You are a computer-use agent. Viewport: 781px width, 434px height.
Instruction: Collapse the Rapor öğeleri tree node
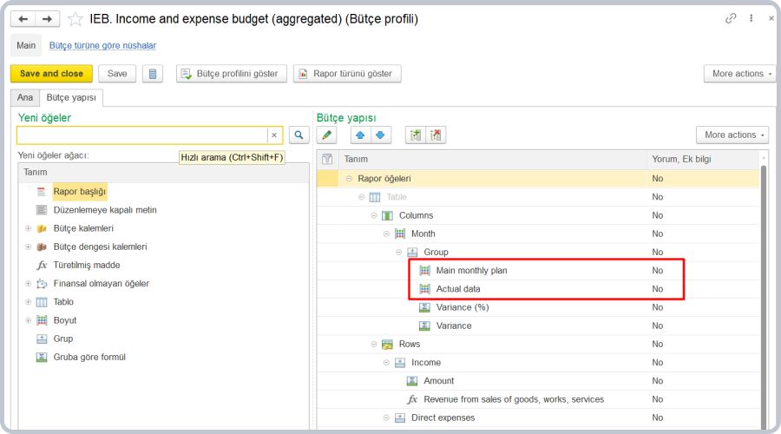coord(349,179)
